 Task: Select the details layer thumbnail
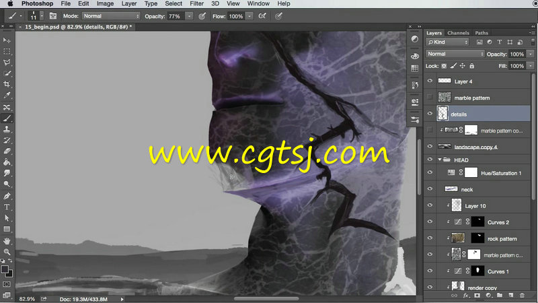point(443,113)
